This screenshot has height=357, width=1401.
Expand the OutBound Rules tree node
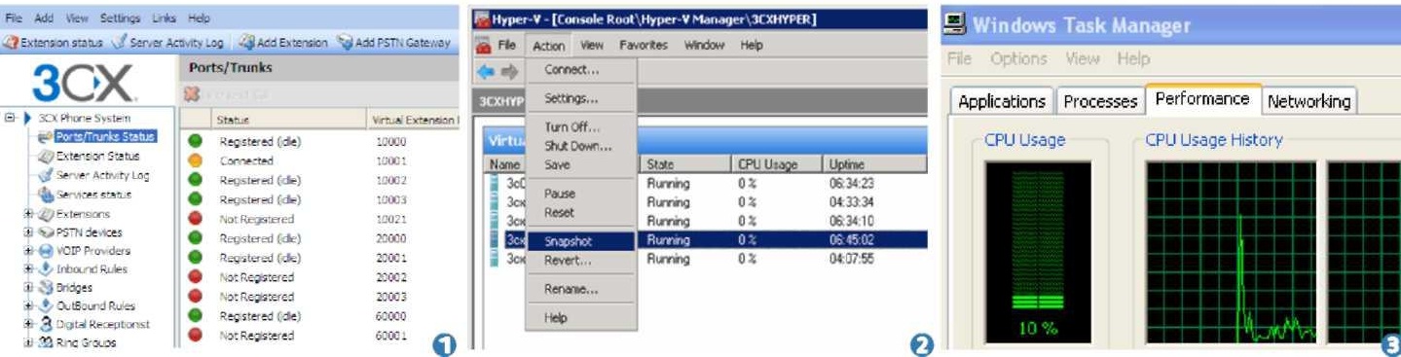pos(28,306)
